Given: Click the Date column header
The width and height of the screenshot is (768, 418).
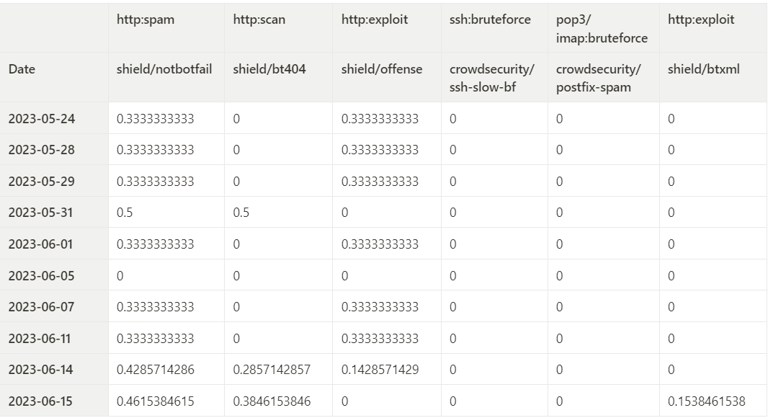Looking at the screenshot, I should (22, 70).
